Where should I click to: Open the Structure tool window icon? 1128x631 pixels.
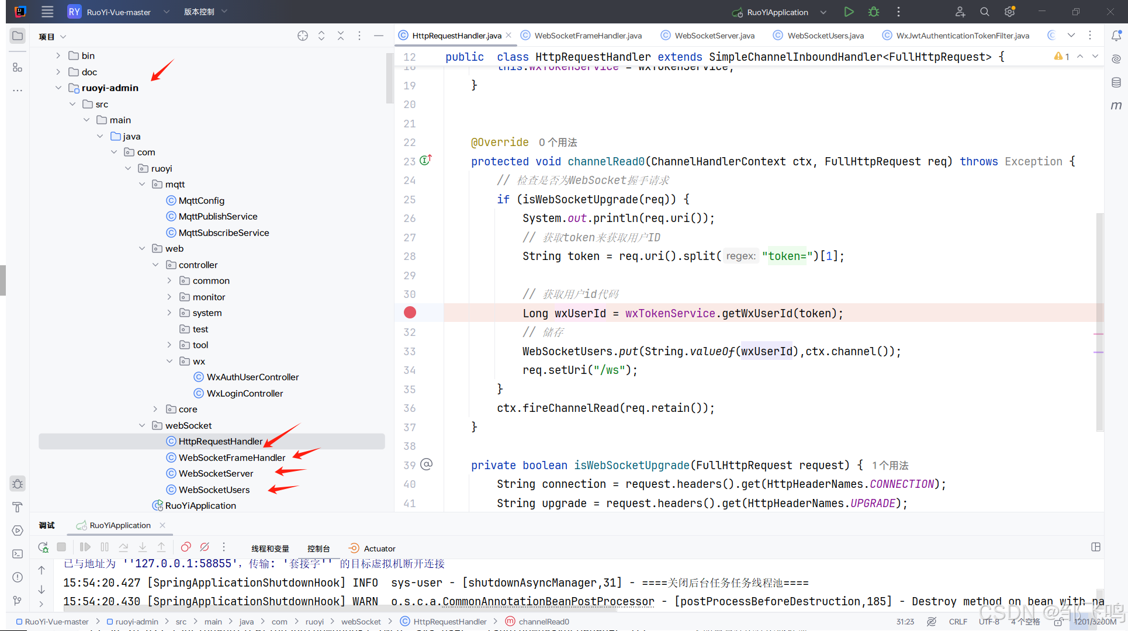pyautogui.click(x=18, y=67)
